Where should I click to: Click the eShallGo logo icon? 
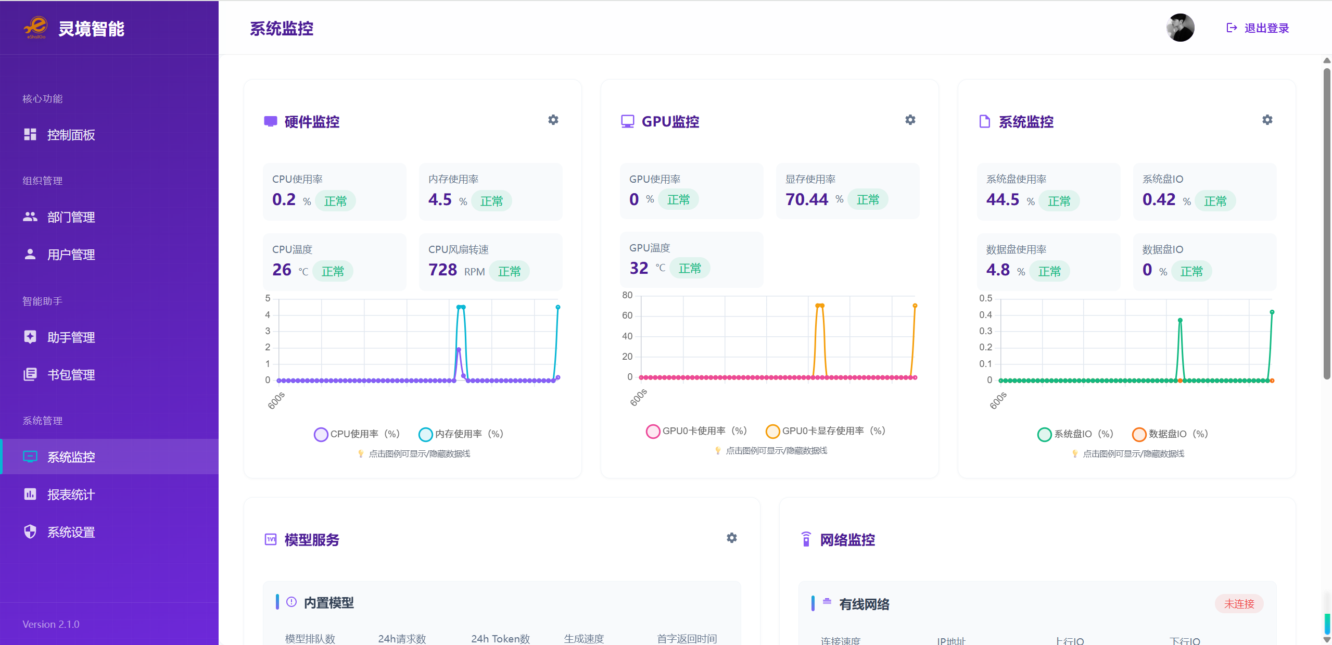point(36,27)
